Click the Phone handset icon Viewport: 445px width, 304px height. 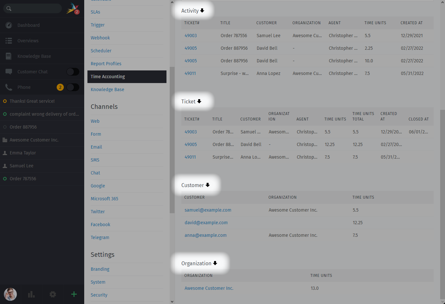[x=9, y=87]
